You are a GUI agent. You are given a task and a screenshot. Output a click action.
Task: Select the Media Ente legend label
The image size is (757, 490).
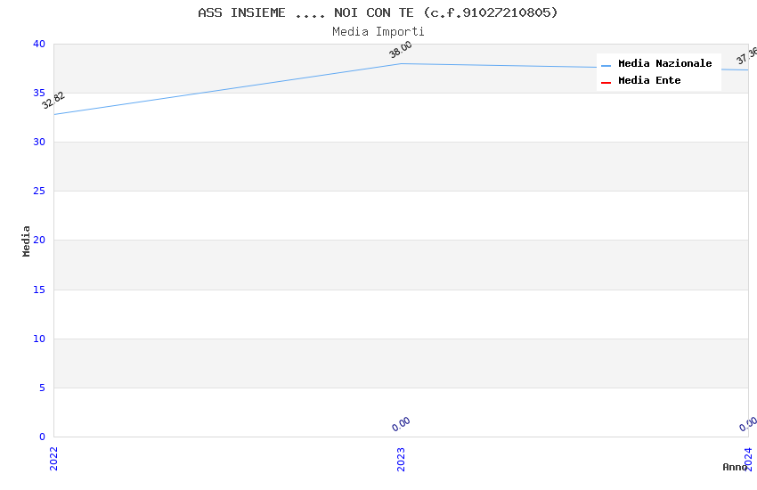tap(649, 81)
